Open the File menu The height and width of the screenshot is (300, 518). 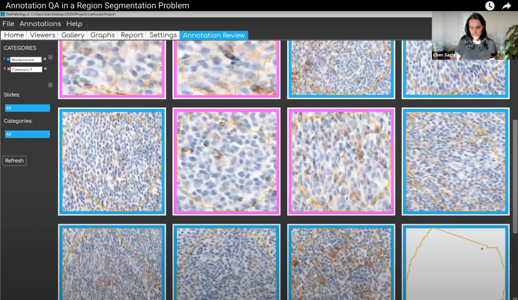coord(8,23)
